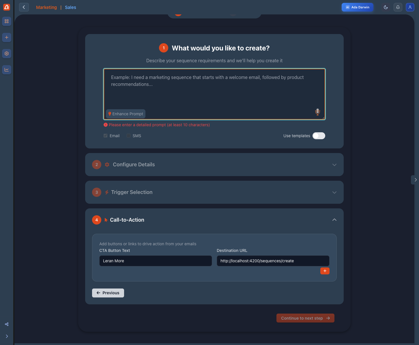The width and height of the screenshot is (419, 345).
Task: Add another CTA with the plus button
Action: (325, 271)
